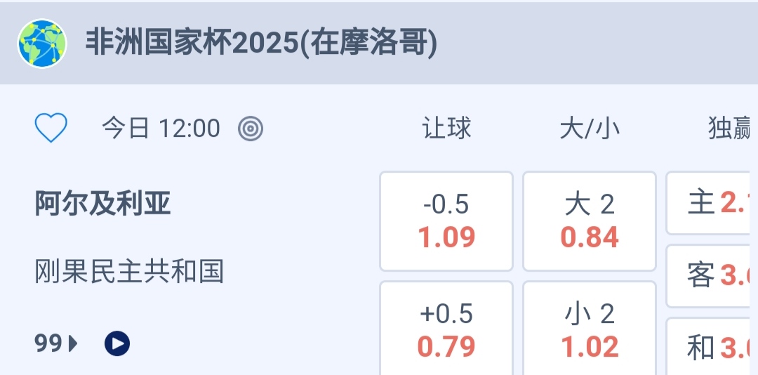Image resolution: width=758 pixels, height=375 pixels.
Task: Bet on 小 2 at 1.02
Action: coord(590,330)
